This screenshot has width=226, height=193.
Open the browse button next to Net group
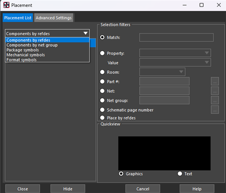click(x=215, y=100)
